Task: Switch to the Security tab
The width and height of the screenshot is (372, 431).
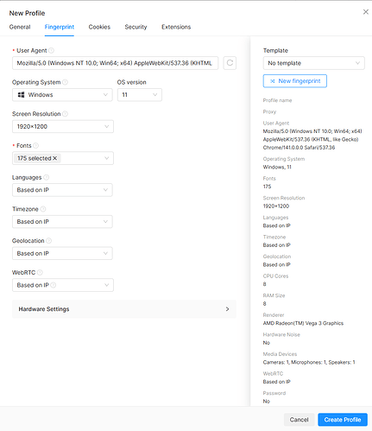Action: point(136,27)
